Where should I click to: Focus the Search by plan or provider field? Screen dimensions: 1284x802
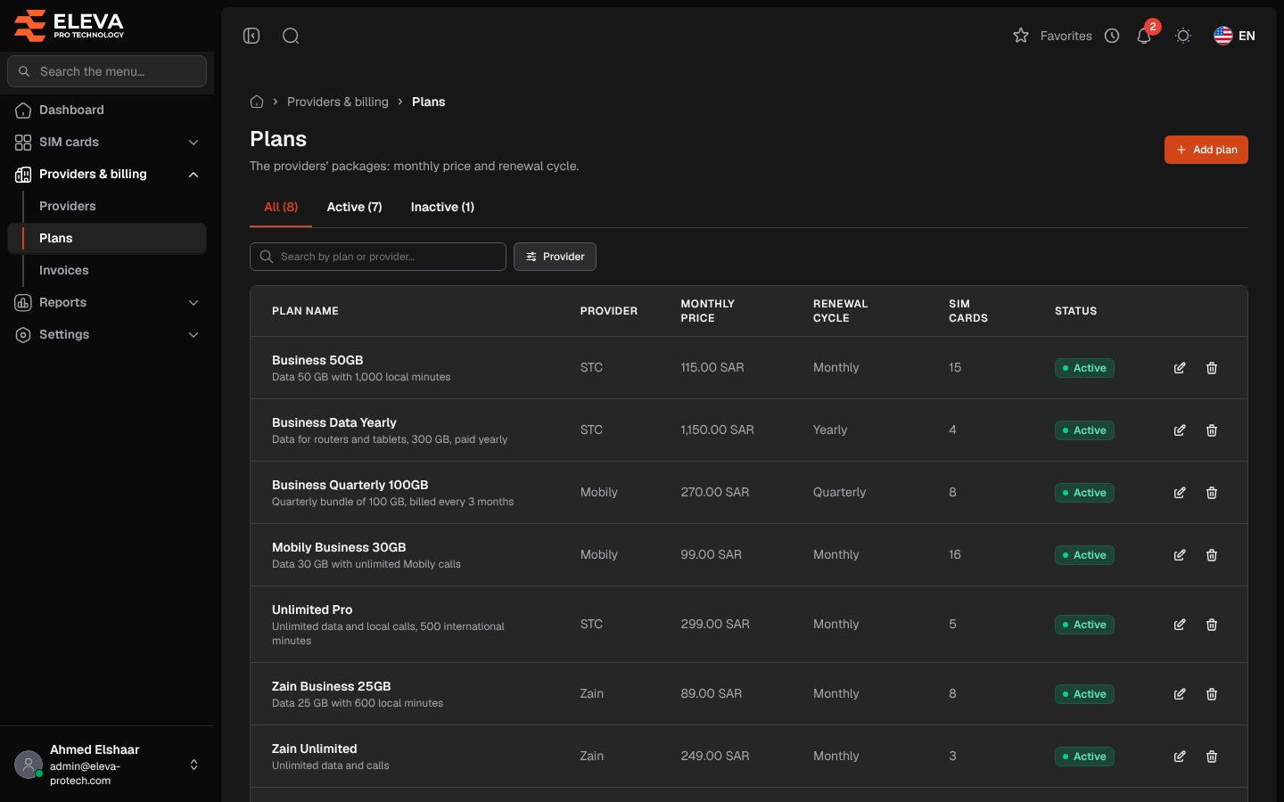pos(378,257)
